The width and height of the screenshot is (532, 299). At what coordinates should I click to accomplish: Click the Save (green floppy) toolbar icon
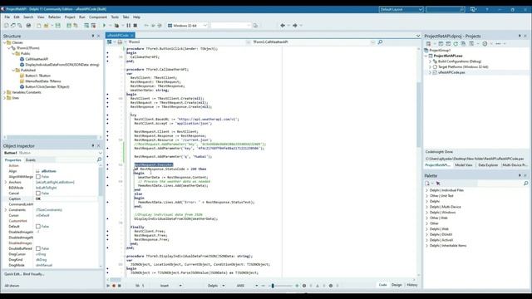(58, 26)
